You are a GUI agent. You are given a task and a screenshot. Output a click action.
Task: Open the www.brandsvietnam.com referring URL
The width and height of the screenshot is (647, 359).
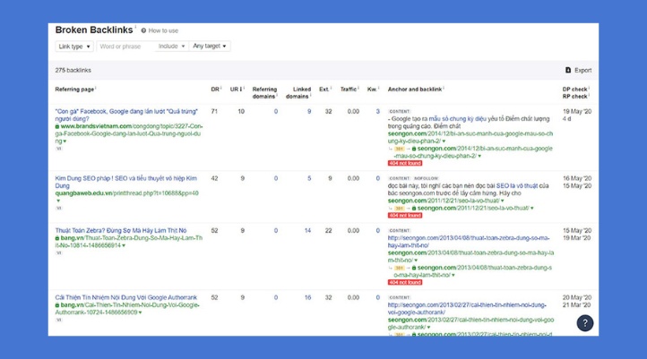129,133
